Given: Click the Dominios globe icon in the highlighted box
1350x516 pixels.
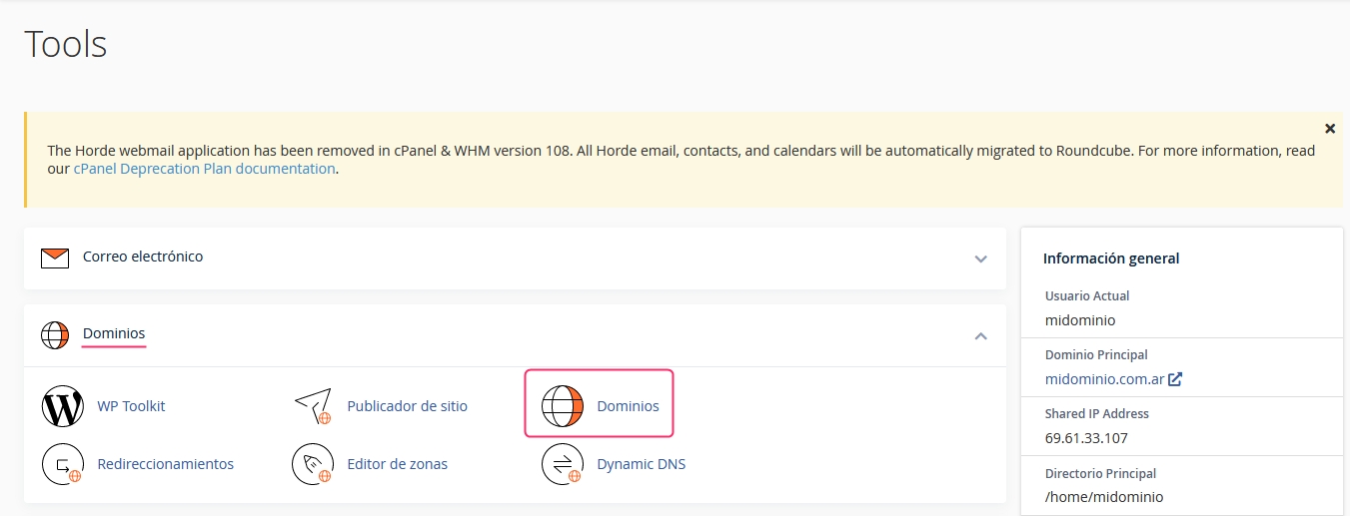Looking at the screenshot, I should click(x=562, y=406).
